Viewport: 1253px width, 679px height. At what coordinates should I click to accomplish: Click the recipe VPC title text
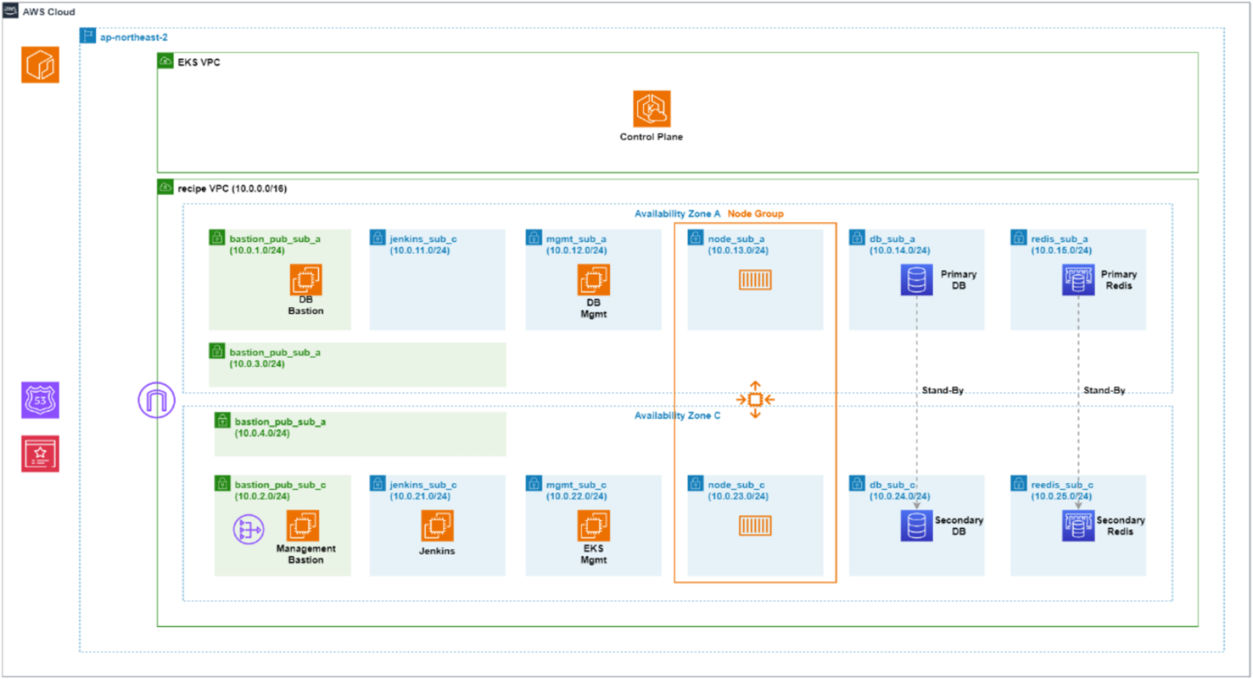232,189
